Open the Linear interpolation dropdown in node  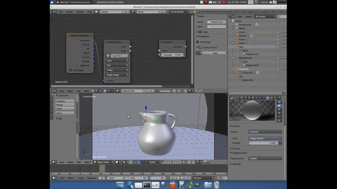117,70
